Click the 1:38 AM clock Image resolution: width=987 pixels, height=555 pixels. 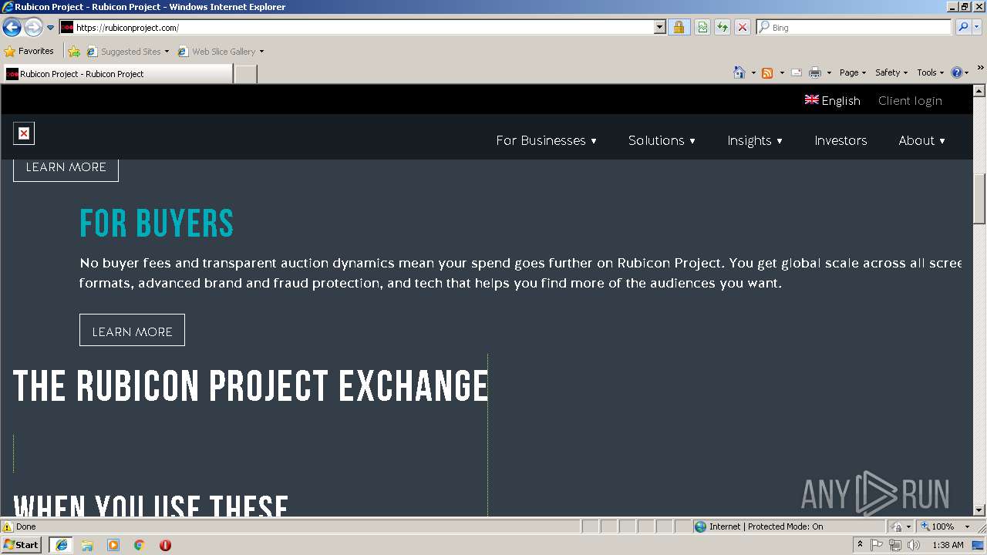pyautogui.click(x=948, y=545)
